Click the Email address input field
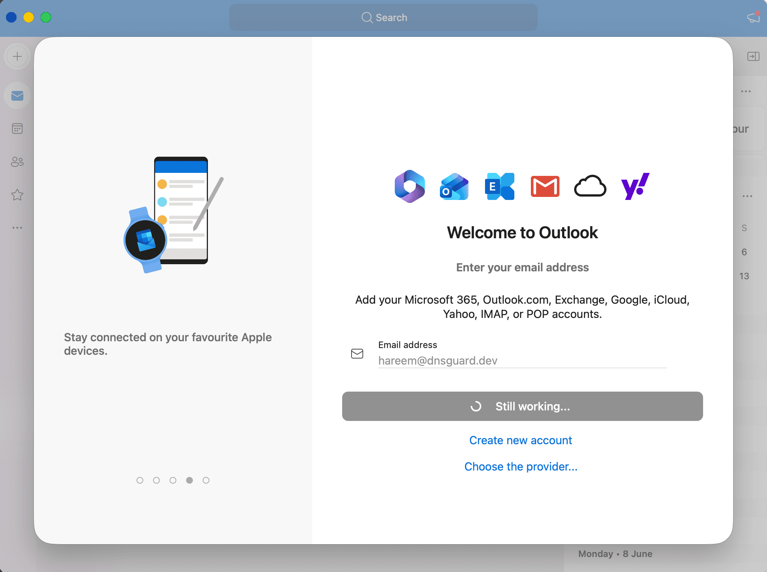767x572 pixels. coord(522,360)
